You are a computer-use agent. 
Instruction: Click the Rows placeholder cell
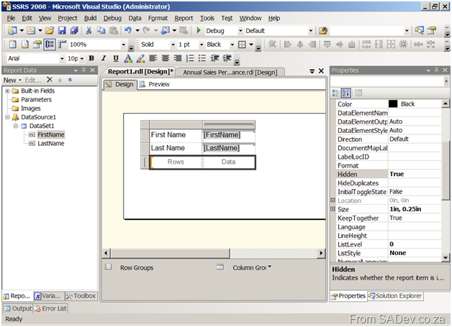click(176, 162)
